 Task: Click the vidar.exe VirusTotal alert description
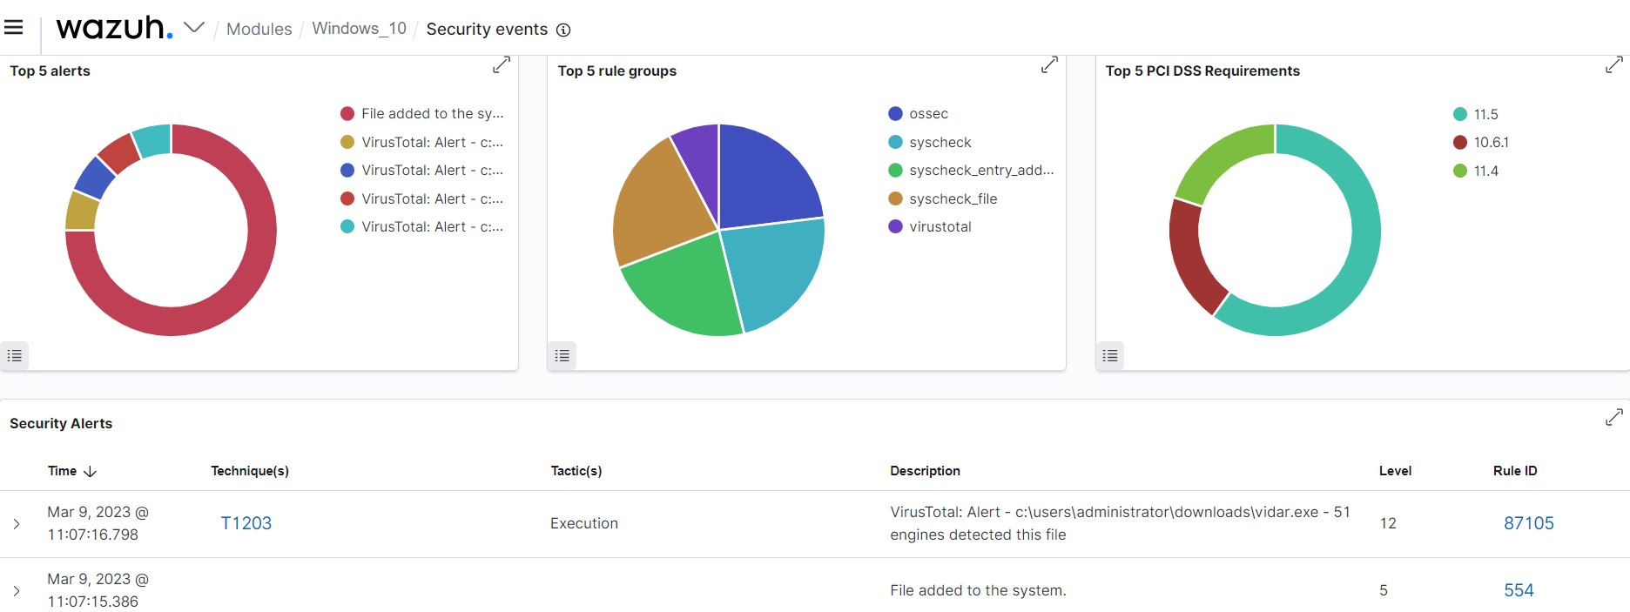tap(1120, 523)
